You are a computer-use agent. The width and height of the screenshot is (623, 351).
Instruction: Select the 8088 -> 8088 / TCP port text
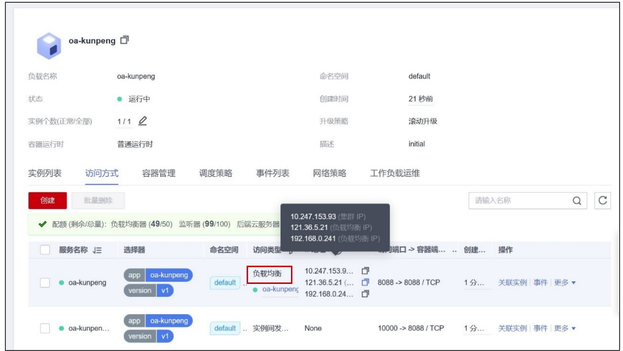409,283
